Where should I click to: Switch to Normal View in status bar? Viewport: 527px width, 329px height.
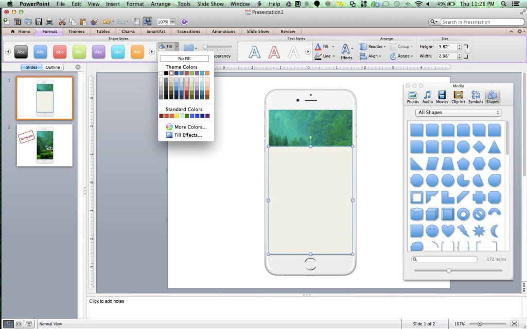(x=8, y=324)
